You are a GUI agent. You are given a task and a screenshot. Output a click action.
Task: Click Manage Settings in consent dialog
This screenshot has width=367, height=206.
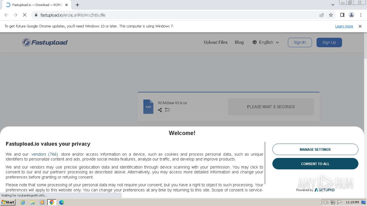coord(315,149)
